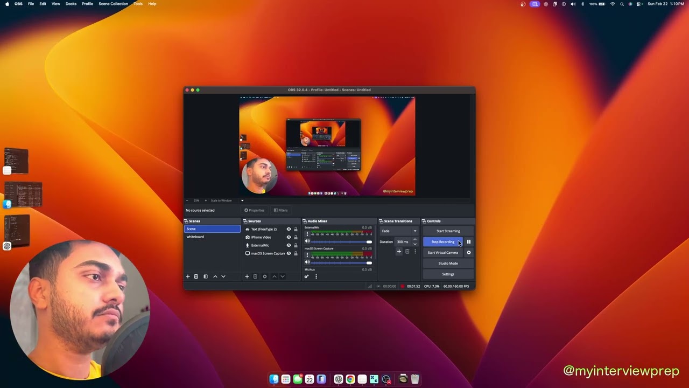
Task: Open source properties gear in Sources dock
Action: click(264, 276)
